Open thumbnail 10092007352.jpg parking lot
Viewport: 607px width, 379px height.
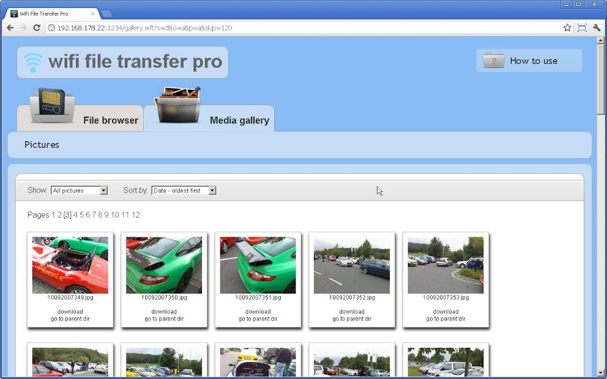tap(351, 265)
